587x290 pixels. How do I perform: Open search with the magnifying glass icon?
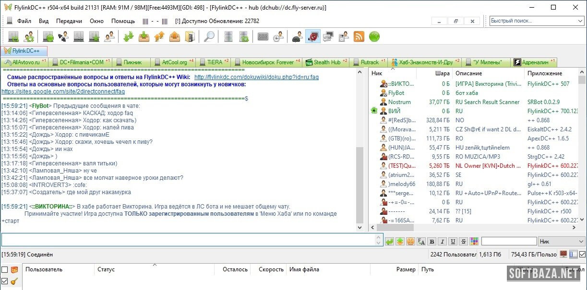click(209, 36)
